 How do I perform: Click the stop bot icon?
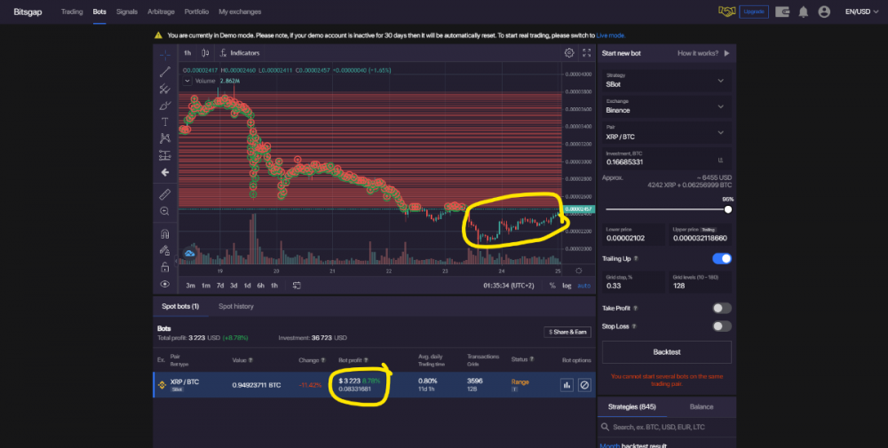pyautogui.click(x=584, y=385)
